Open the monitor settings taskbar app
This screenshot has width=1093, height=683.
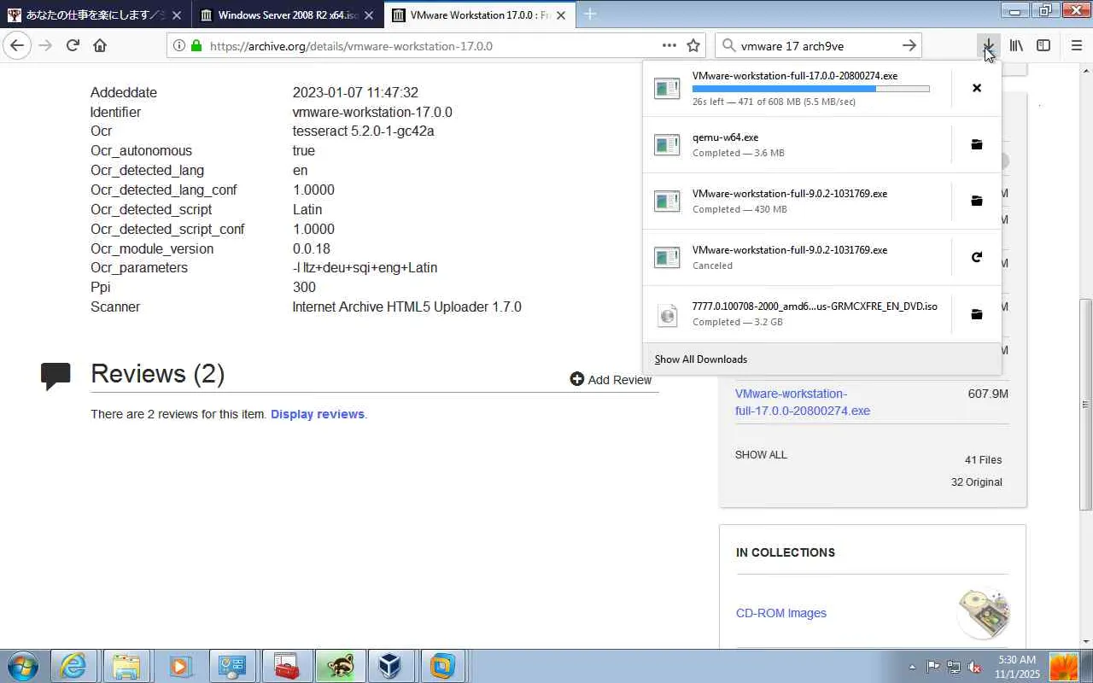[232, 666]
